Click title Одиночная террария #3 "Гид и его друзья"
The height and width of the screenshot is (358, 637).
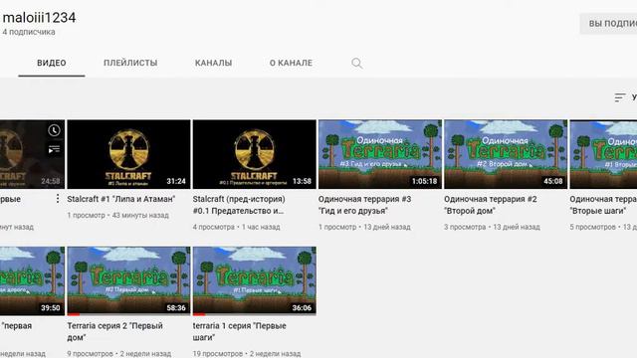coord(365,205)
